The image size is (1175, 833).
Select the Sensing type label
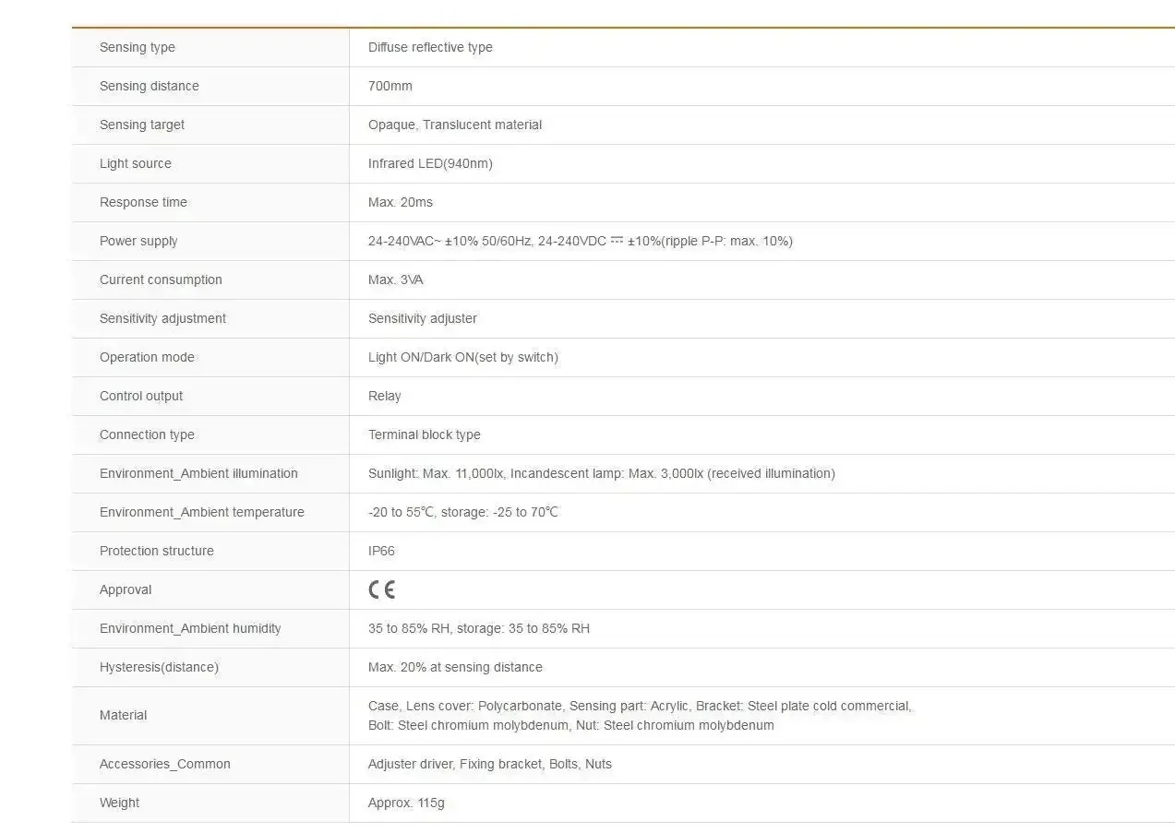click(x=138, y=47)
